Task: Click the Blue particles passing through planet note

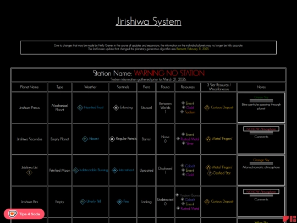Action: tap(261, 107)
